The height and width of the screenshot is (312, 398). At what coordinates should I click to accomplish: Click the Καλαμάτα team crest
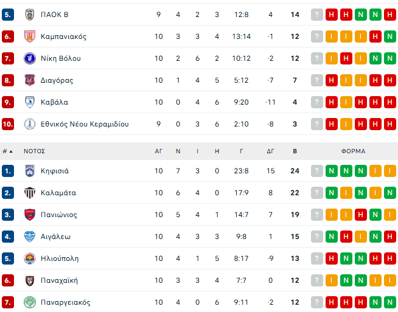coord(29,193)
